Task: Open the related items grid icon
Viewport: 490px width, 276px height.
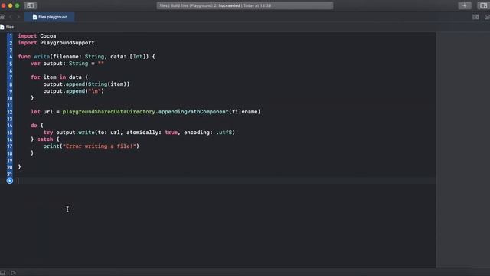Action: click(x=2, y=17)
